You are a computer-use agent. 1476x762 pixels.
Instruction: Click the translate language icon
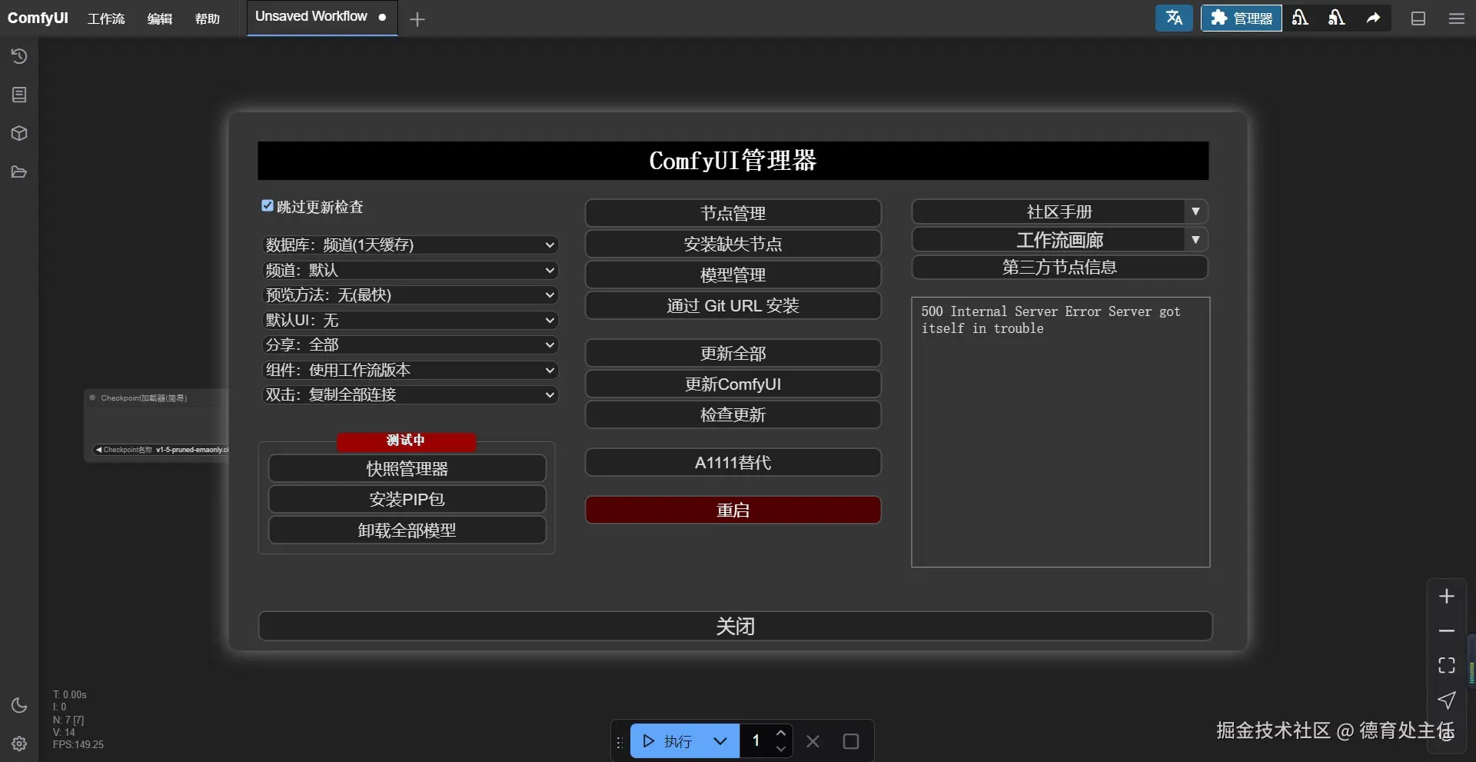tap(1174, 18)
